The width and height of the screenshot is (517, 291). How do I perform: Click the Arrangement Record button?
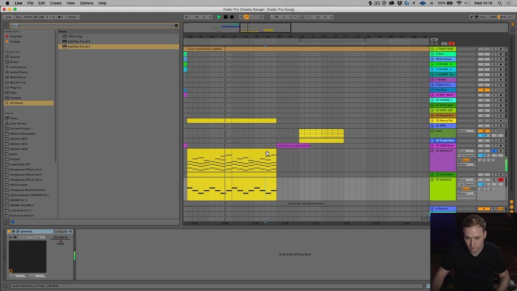coord(232,17)
